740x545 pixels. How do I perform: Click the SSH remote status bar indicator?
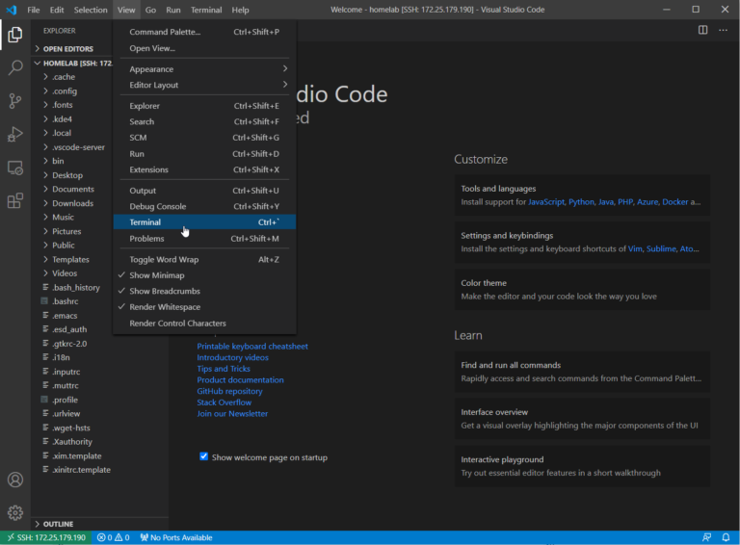[45, 537]
